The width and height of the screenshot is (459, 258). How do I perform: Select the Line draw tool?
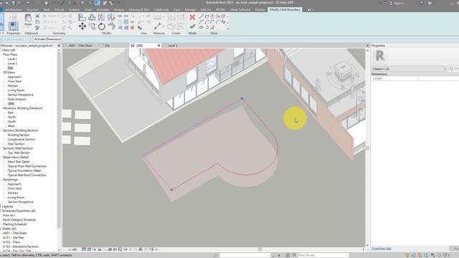[x=202, y=16]
